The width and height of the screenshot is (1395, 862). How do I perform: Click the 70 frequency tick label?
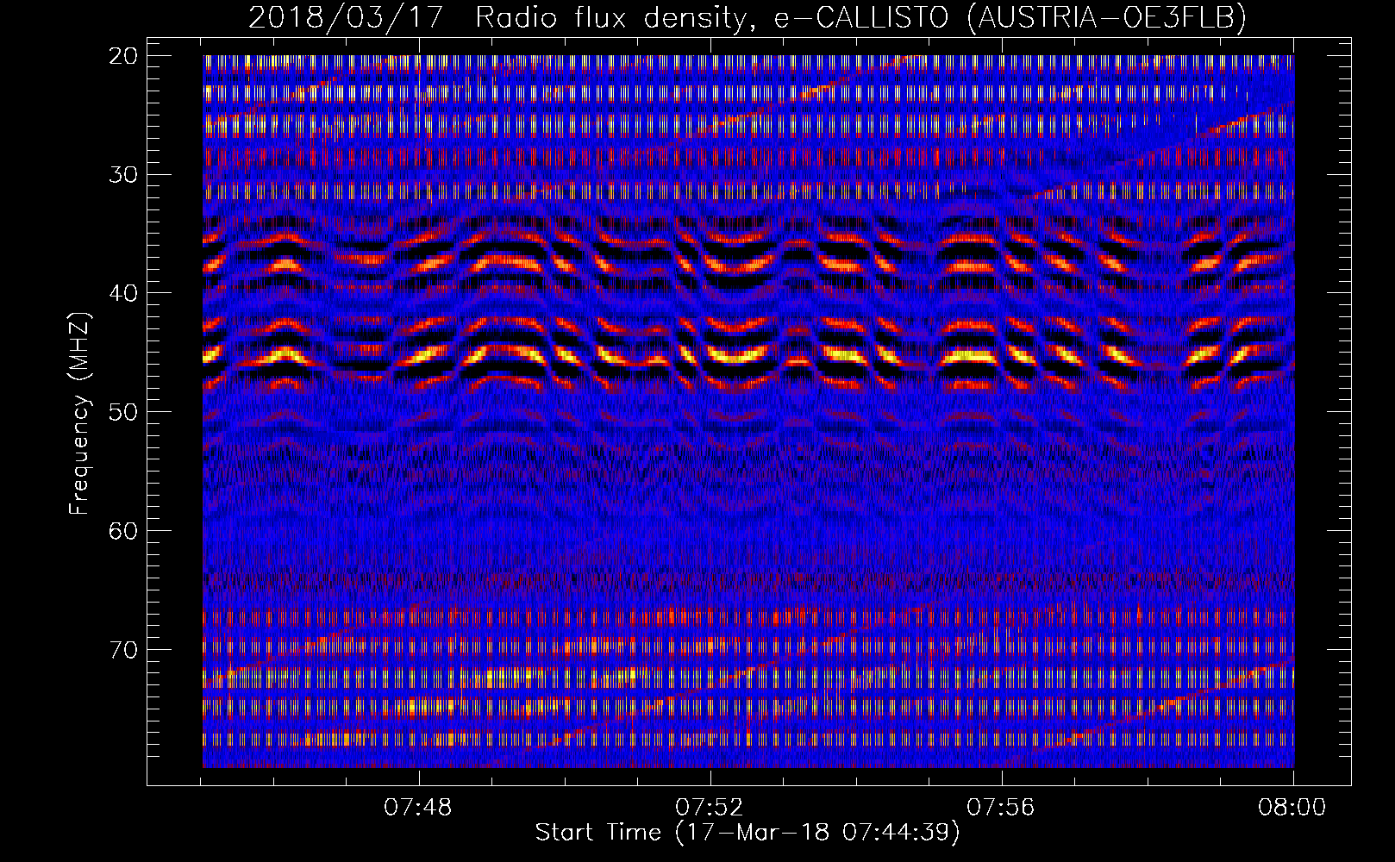[x=123, y=649]
